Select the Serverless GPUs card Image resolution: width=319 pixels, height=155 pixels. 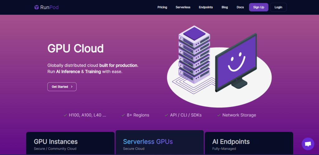159,142
